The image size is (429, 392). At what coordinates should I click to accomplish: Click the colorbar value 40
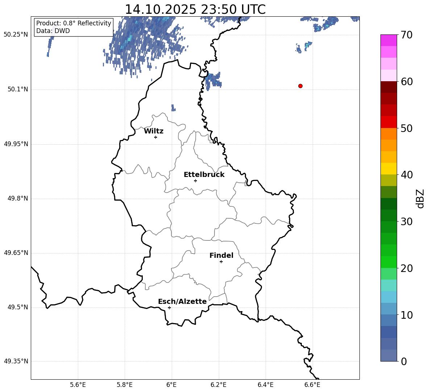[x=407, y=175]
